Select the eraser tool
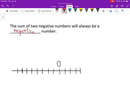Image resolution: width=130 pixels, height=97 pixels. [x=57, y=10]
